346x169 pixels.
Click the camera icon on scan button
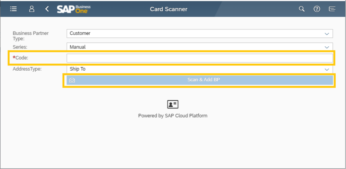(72, 80)
